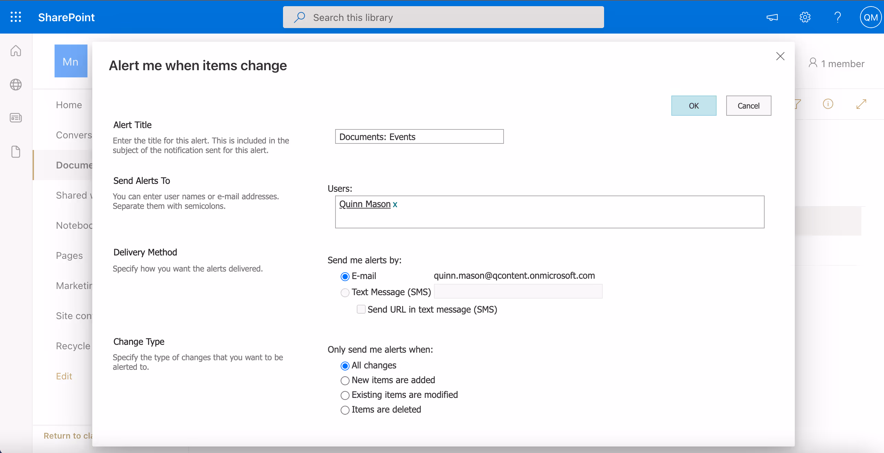The width and height of the screenshot is (884, 453).
Task: Open the globe sites icon
Action: tap(16, 85)
